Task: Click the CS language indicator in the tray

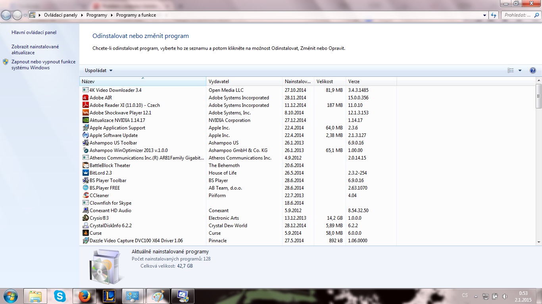Action: pos(465,295)
